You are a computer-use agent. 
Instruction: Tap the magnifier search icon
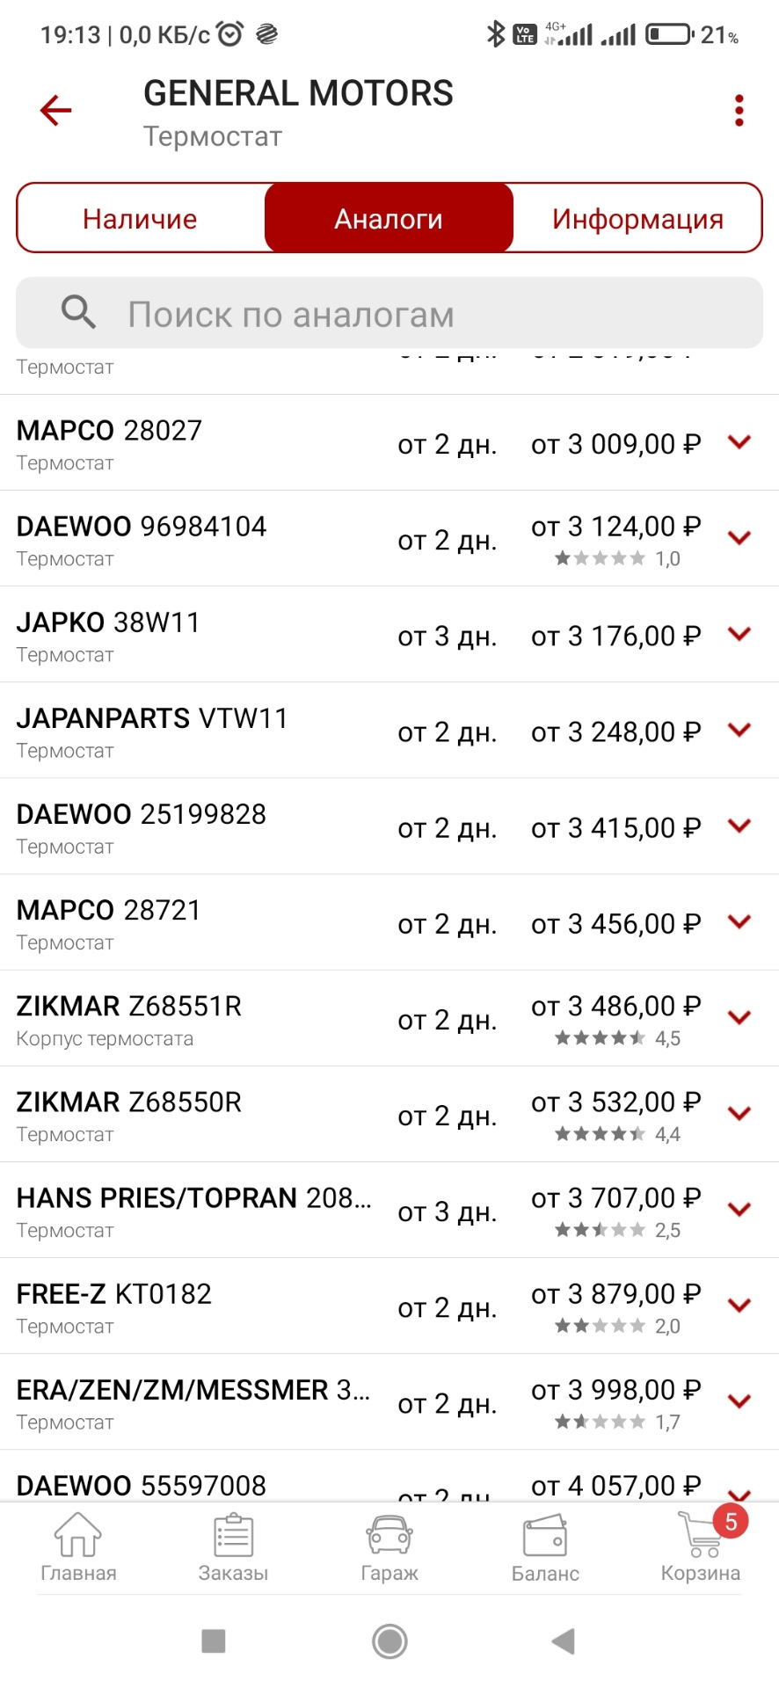78,312
